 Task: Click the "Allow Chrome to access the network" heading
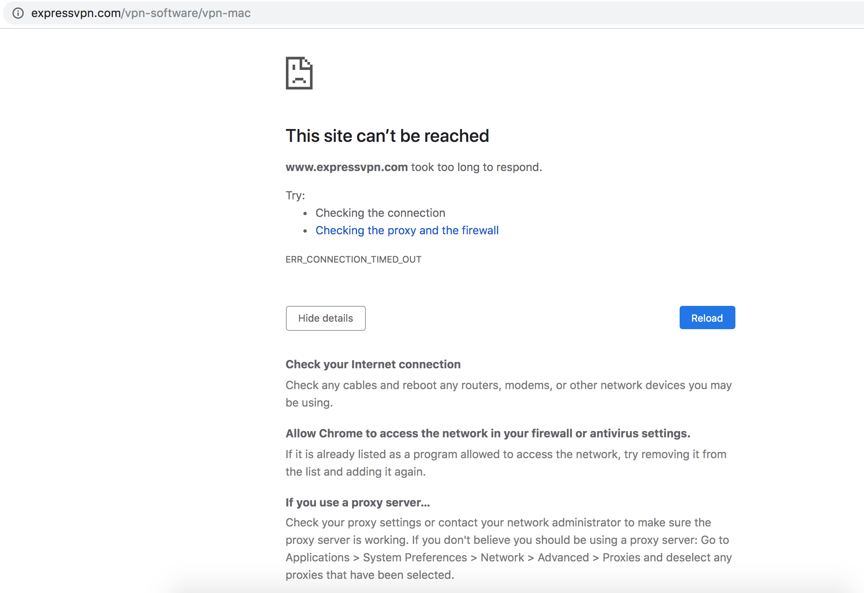[x=488, y=434]
